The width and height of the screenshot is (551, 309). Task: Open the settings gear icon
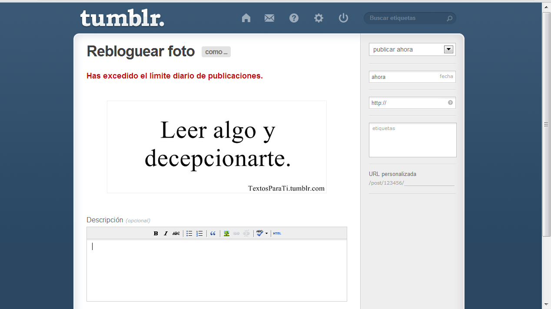(319, 18)
